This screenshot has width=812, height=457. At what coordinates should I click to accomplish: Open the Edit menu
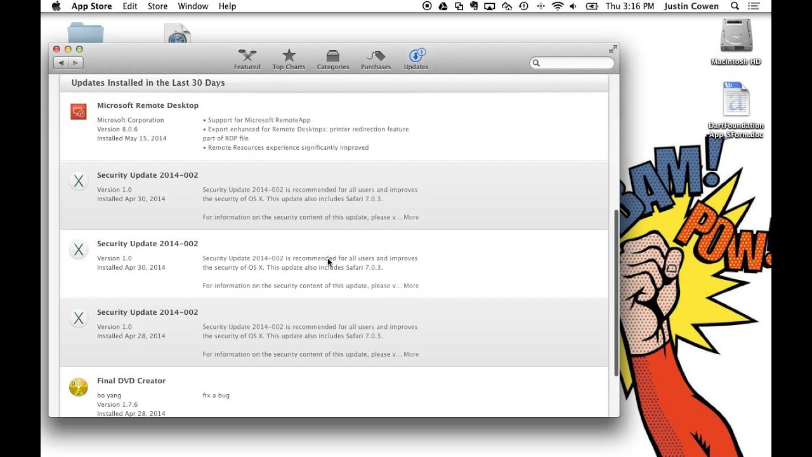click(130, 6)
